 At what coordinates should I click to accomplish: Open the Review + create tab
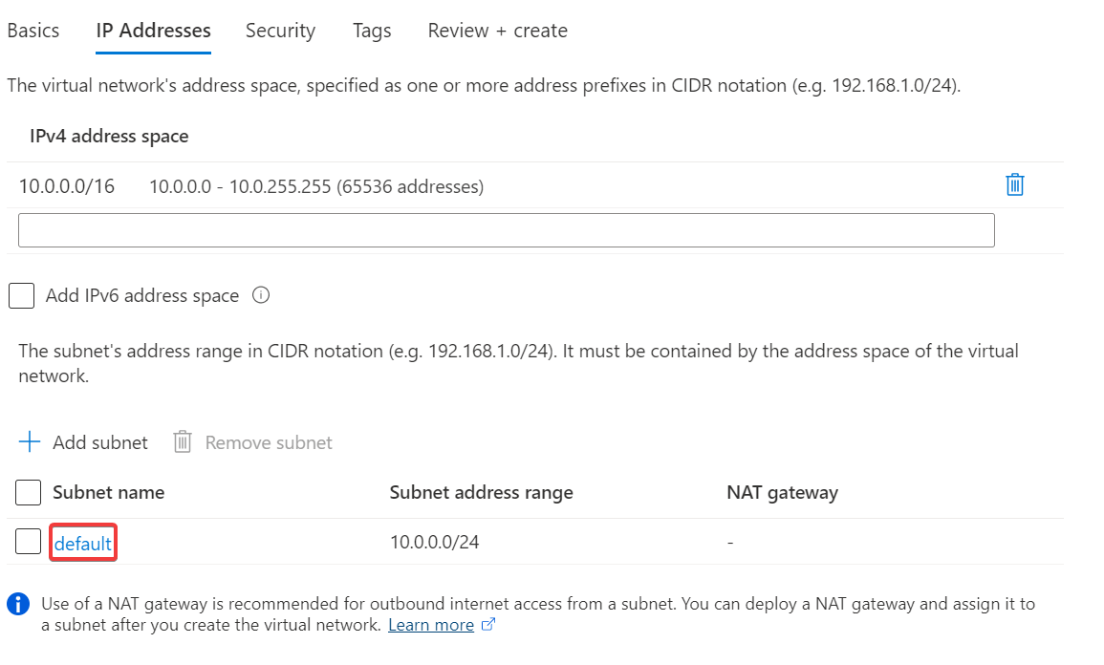[x=497, y=31]
